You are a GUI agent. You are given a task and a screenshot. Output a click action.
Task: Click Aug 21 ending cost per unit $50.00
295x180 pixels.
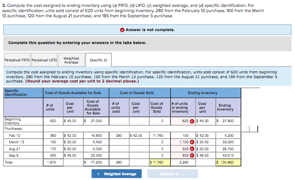[206, 149]
